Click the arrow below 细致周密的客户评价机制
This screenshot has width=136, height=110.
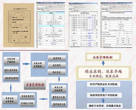(103, 101)
